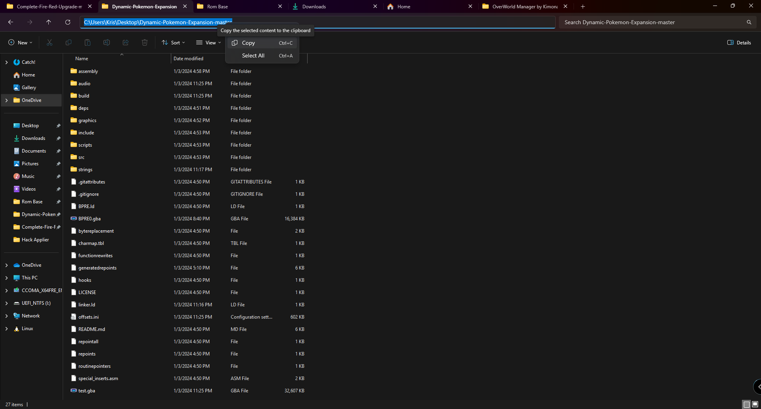The image size is (761, 409).
Task: Open the New item dropdown
Action: (20, 43)
